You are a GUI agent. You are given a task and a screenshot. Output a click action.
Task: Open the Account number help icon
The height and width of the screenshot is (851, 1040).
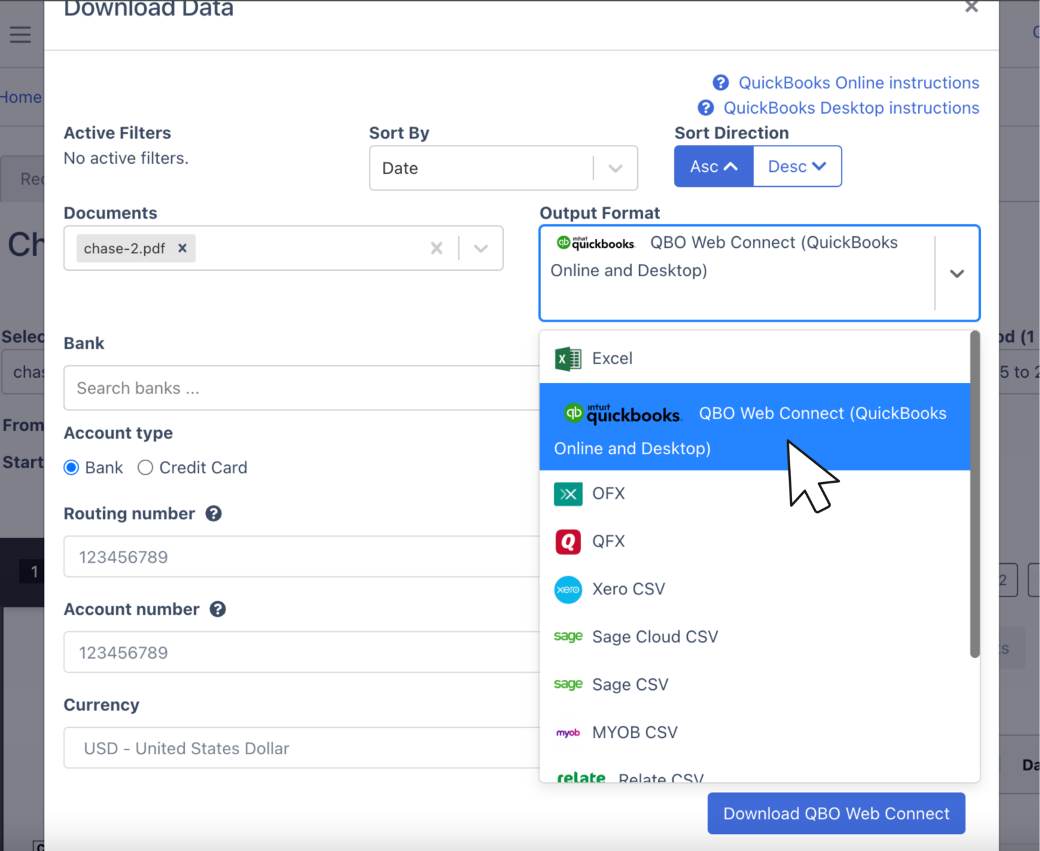tap(217, 609)
